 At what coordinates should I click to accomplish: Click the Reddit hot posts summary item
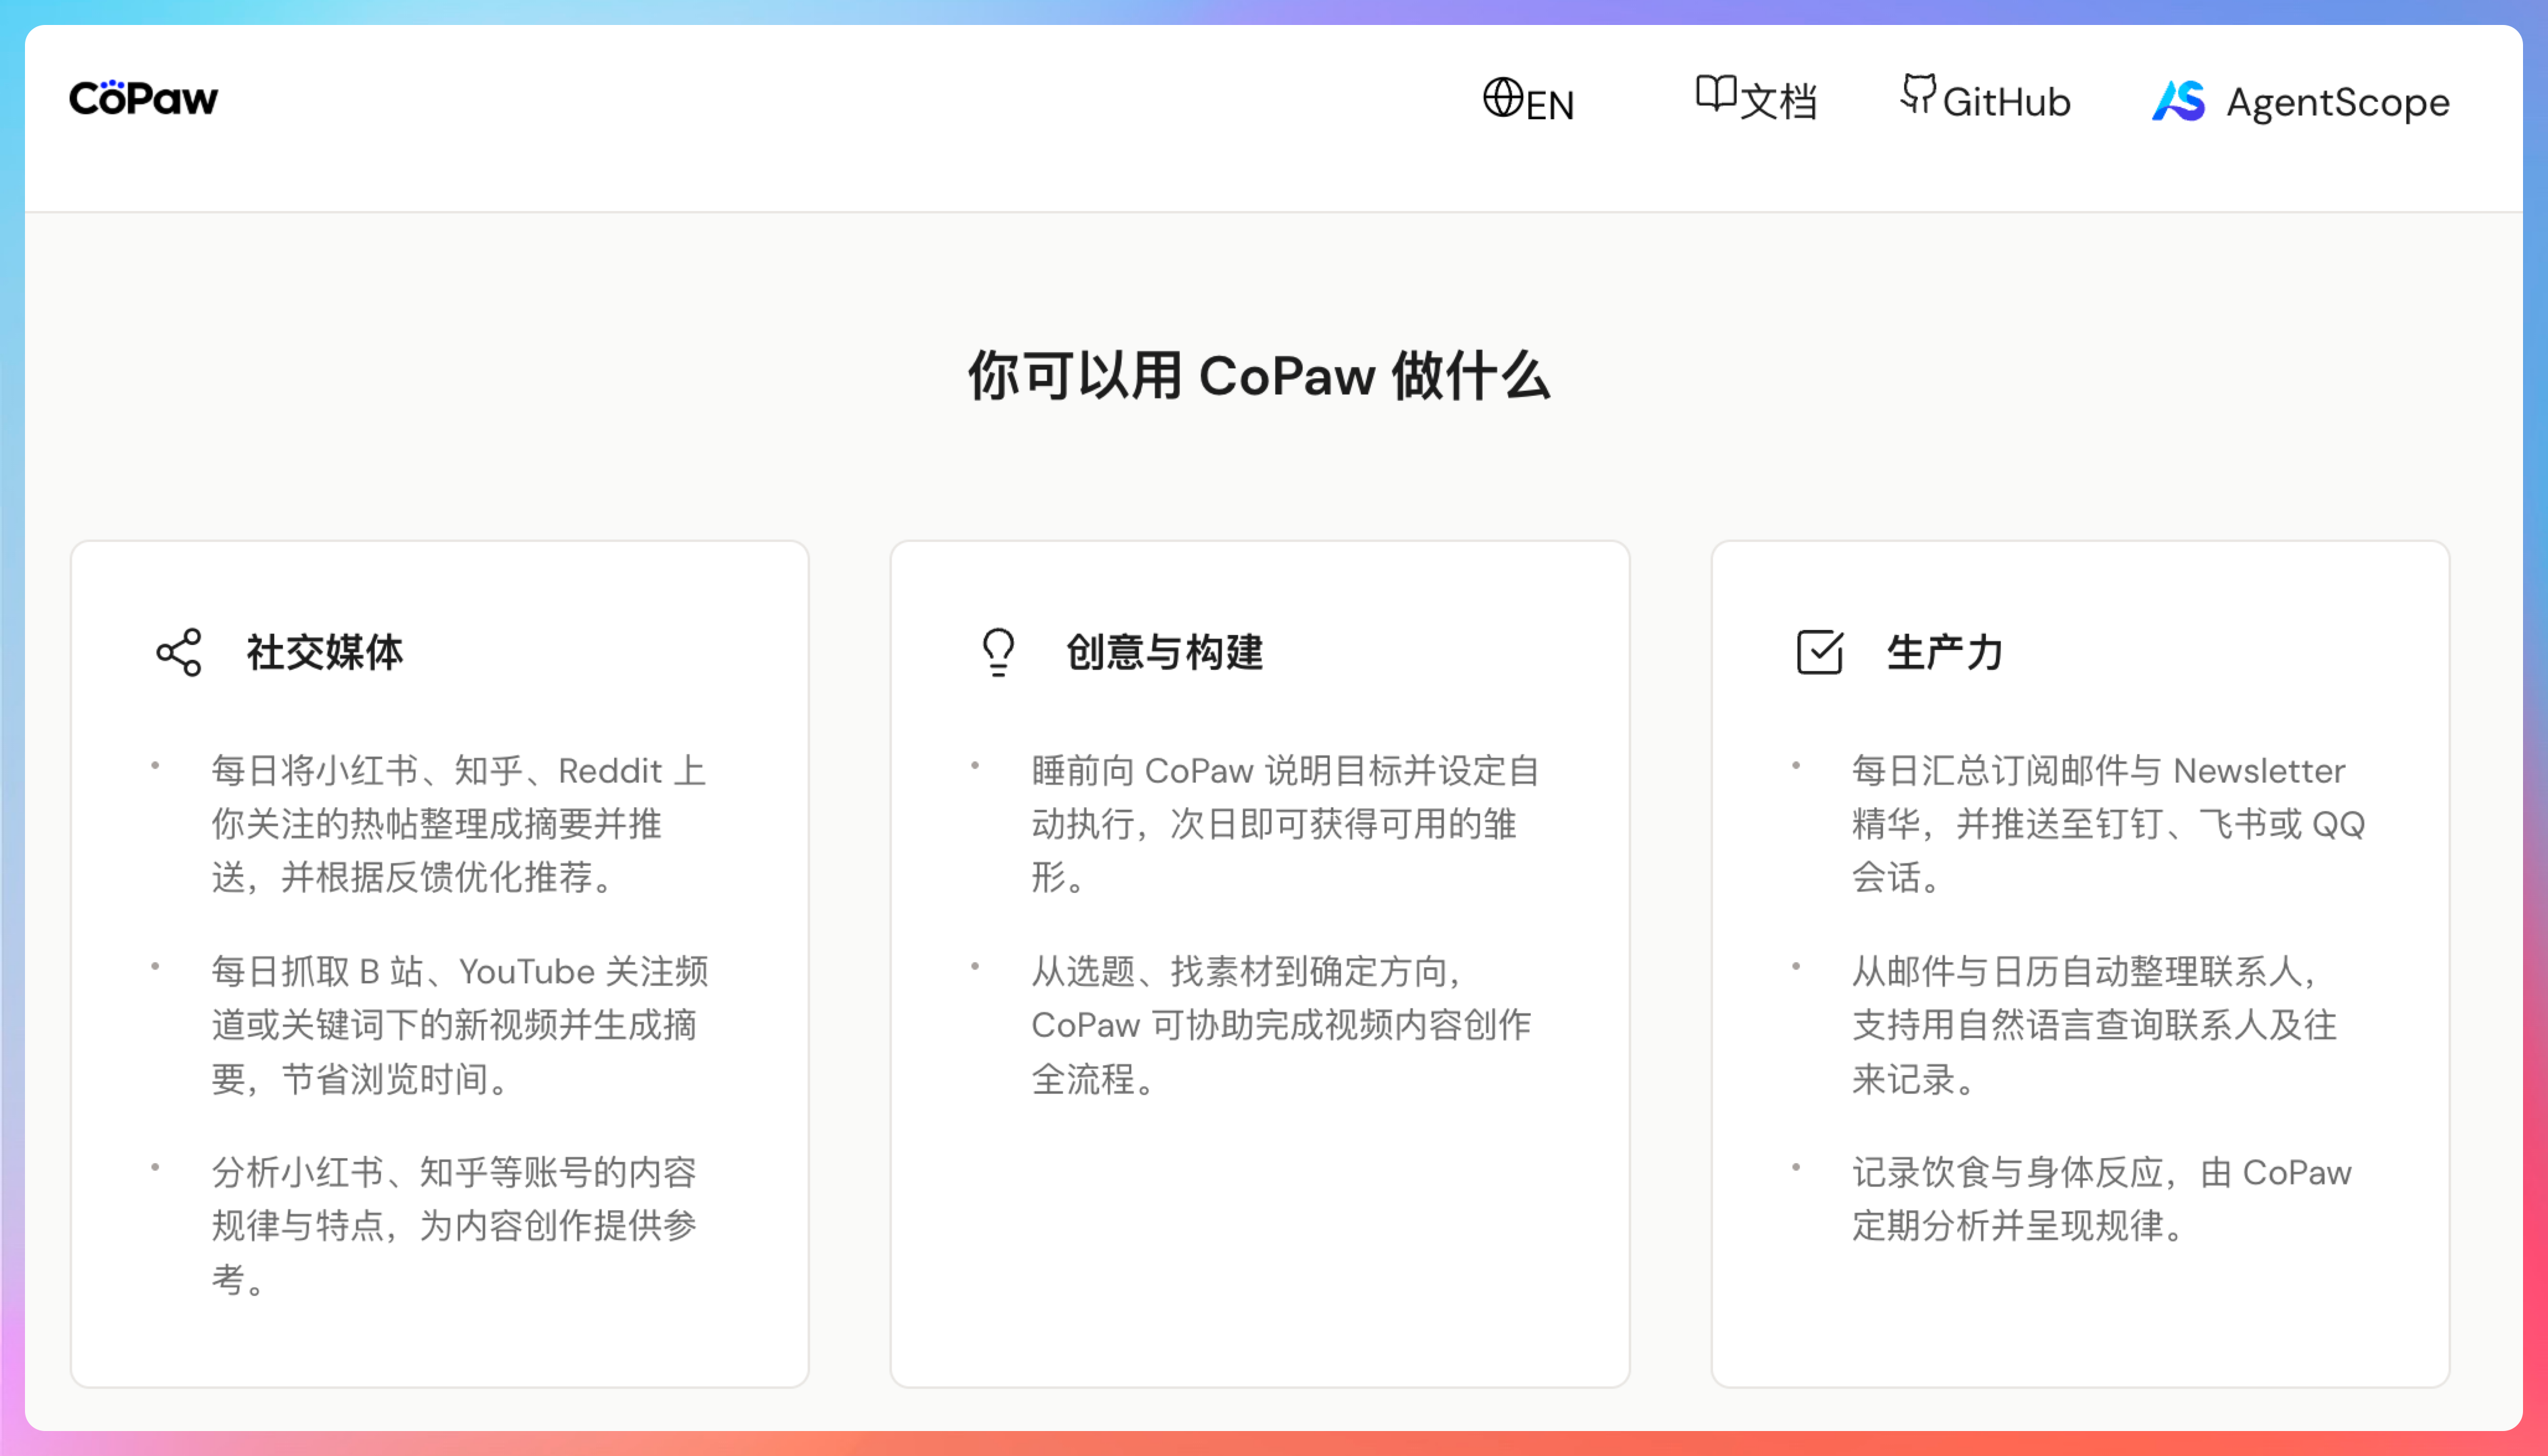(458, 824)
